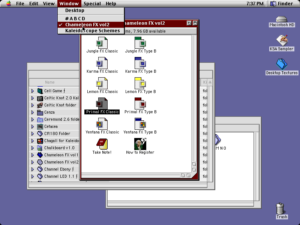
Task: Choose Desktop from the Window menu
Action: [x=91, y=10]
